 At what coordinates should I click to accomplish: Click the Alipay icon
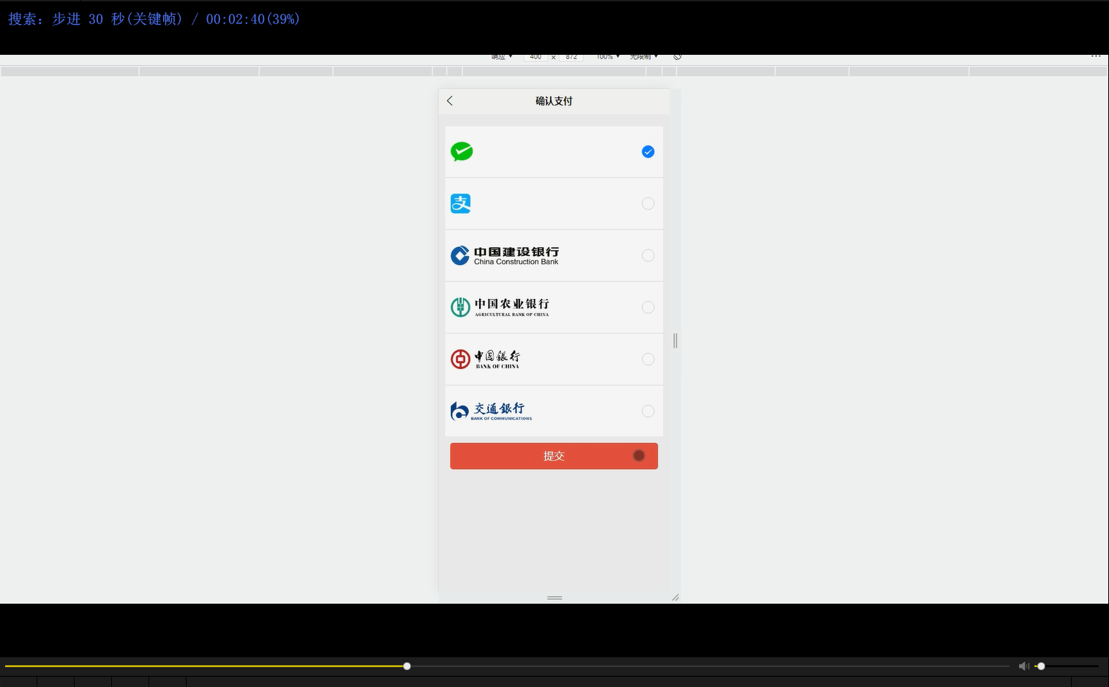tap(460, 203)
